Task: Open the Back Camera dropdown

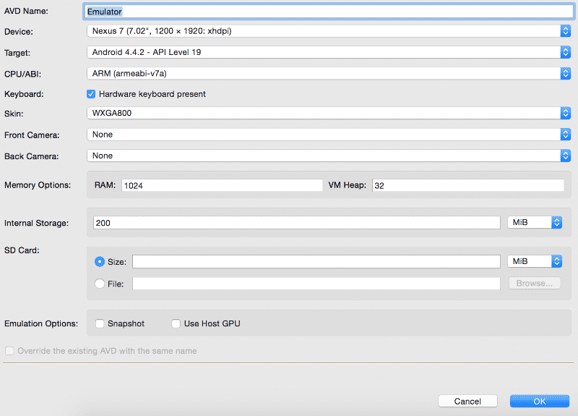Action: [329, 156]
